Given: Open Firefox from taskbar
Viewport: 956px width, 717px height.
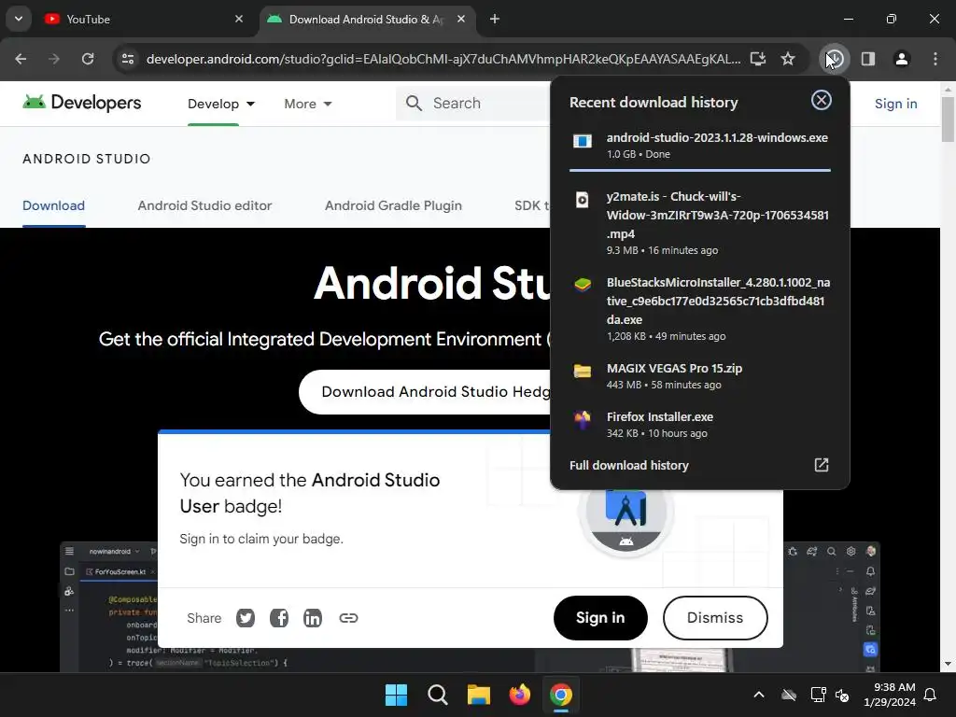Looking at the screenshot, I should [x=519, y=695].
